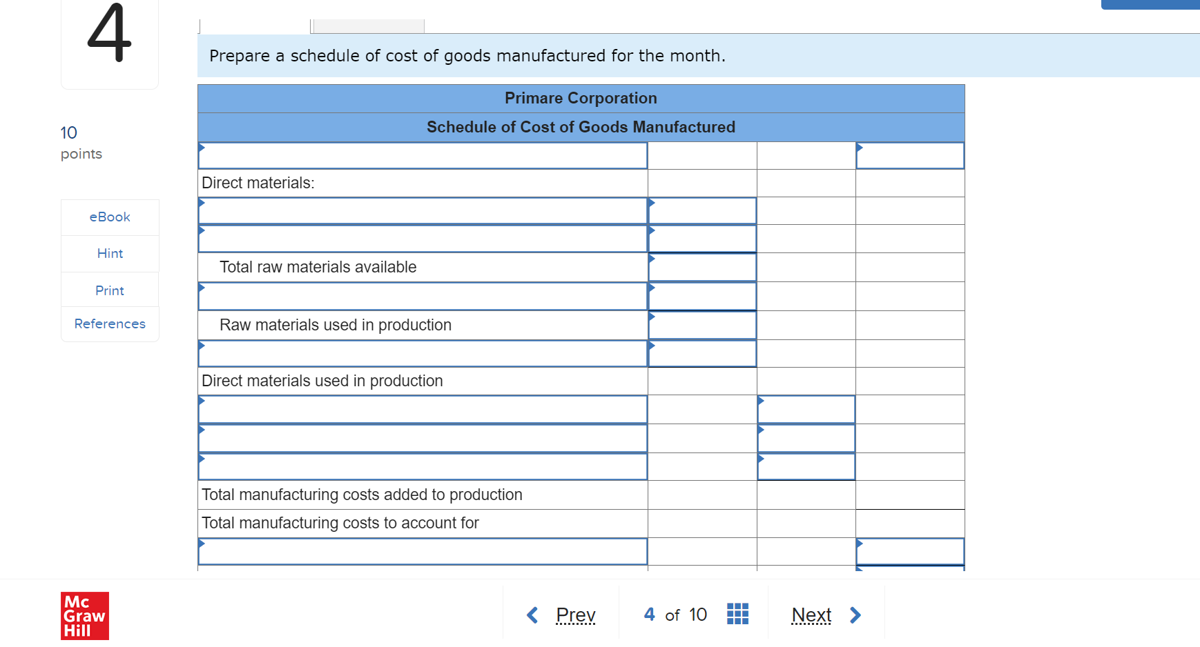
Task: Go to the next question via Next
Action: pyautogui.click(x=811, y=614)
